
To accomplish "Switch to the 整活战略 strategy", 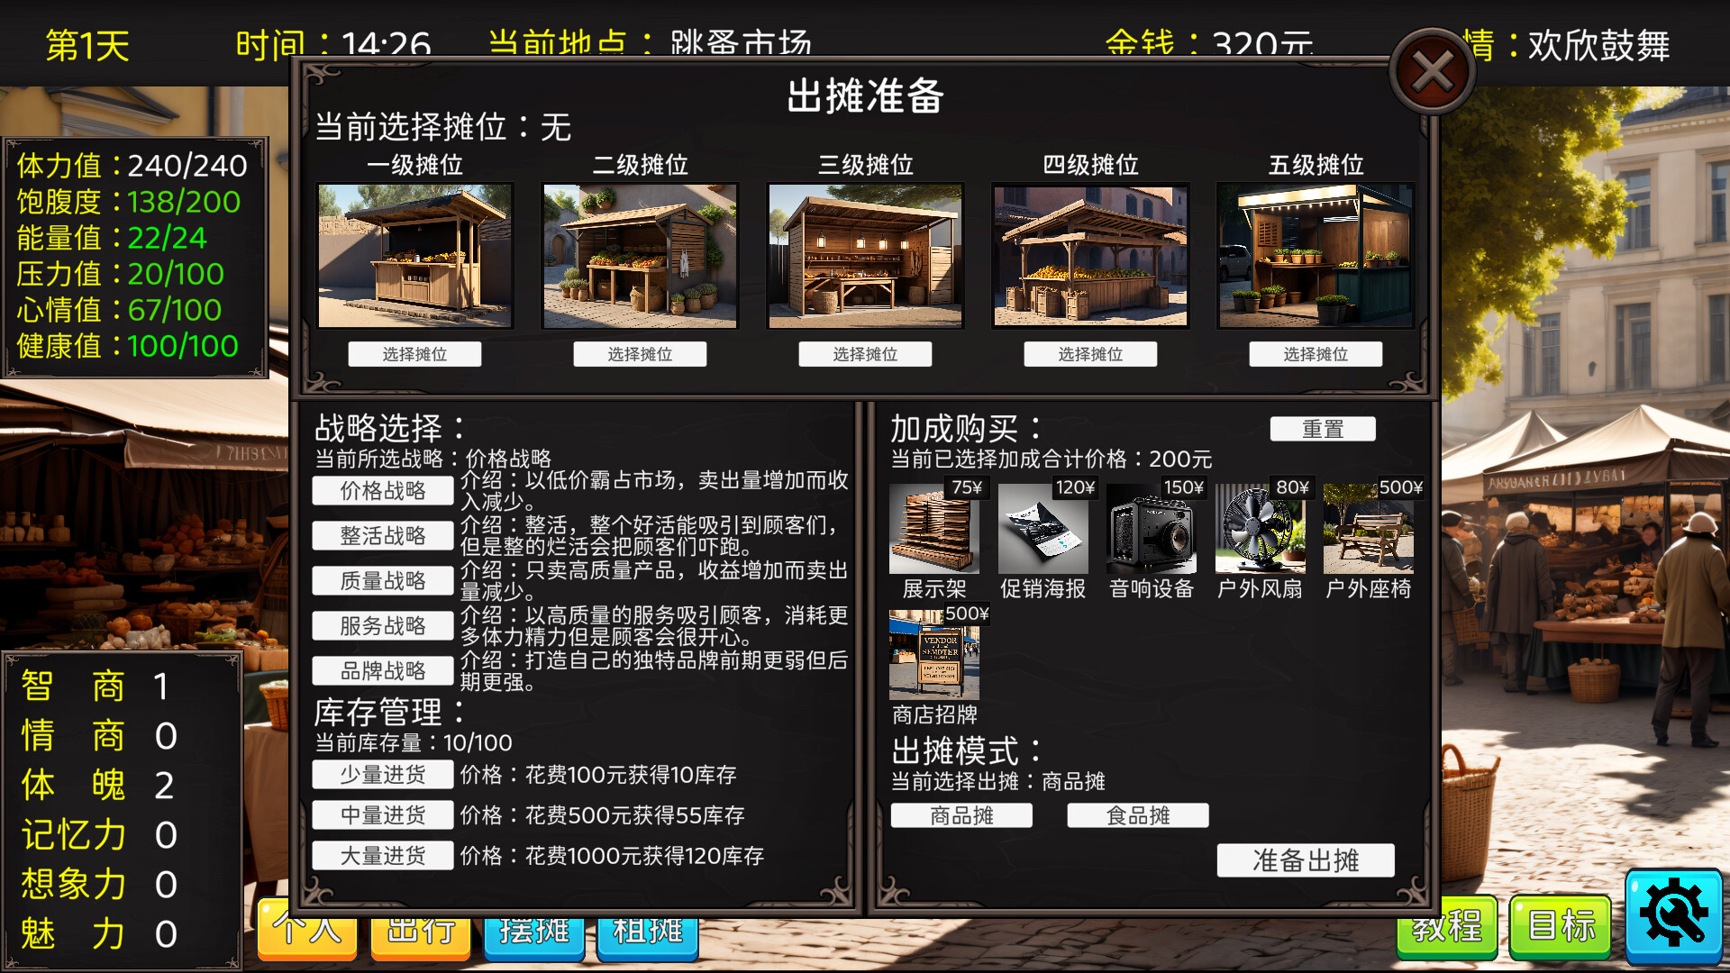I will tap(382, 535).
